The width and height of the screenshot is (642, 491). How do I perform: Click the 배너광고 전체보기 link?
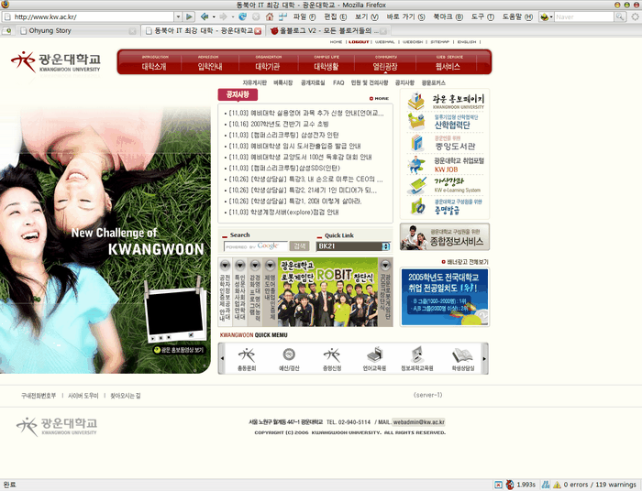pos(465,262)
